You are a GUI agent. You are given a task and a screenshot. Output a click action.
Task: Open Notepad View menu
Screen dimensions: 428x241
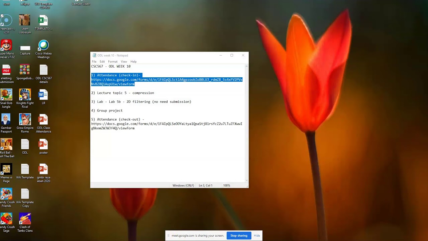tap(124, 62)
